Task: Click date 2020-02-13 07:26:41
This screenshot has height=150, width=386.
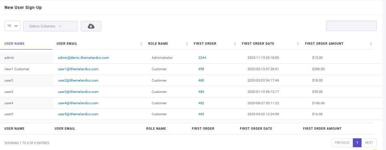Action: [x=263, y=69]
